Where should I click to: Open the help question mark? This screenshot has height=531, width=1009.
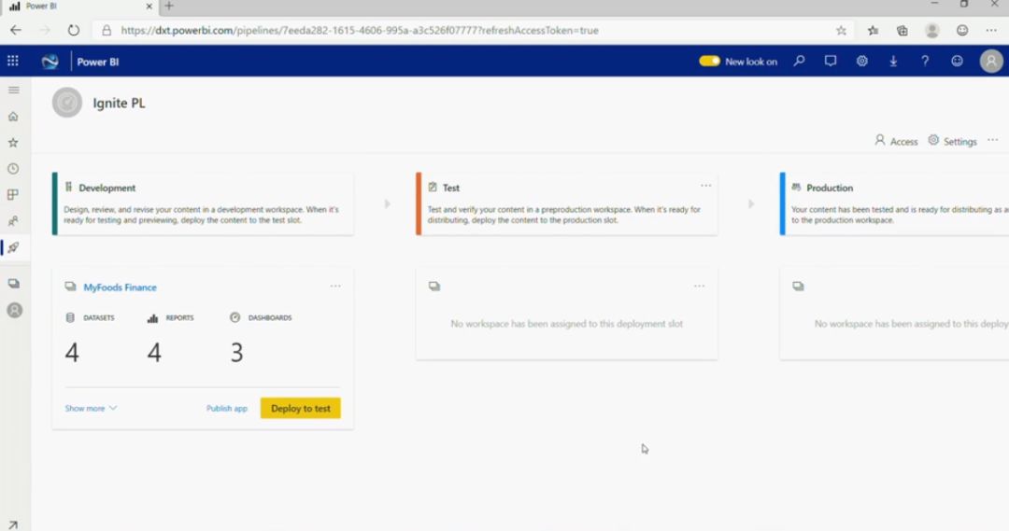[x=925, y=61]
